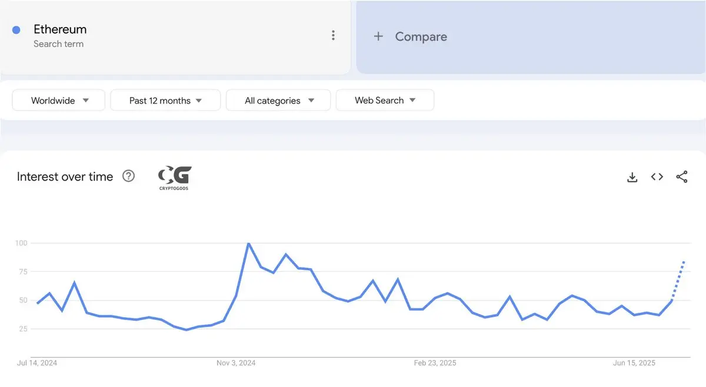Viewport: 706px width, 387px height.
Task: Download the chart data as CSV
Action: coord(632,177)
